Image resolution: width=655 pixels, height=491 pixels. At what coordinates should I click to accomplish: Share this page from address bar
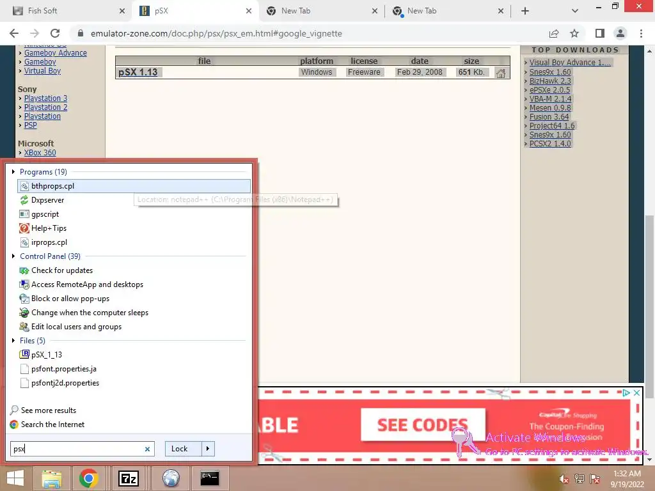pos(554,33)
